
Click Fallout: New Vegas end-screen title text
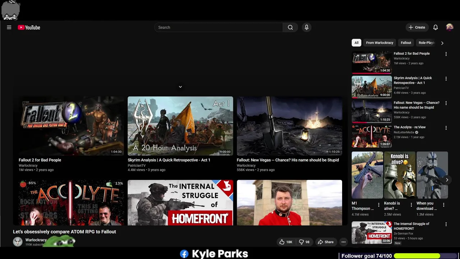(x=287, y=160)
